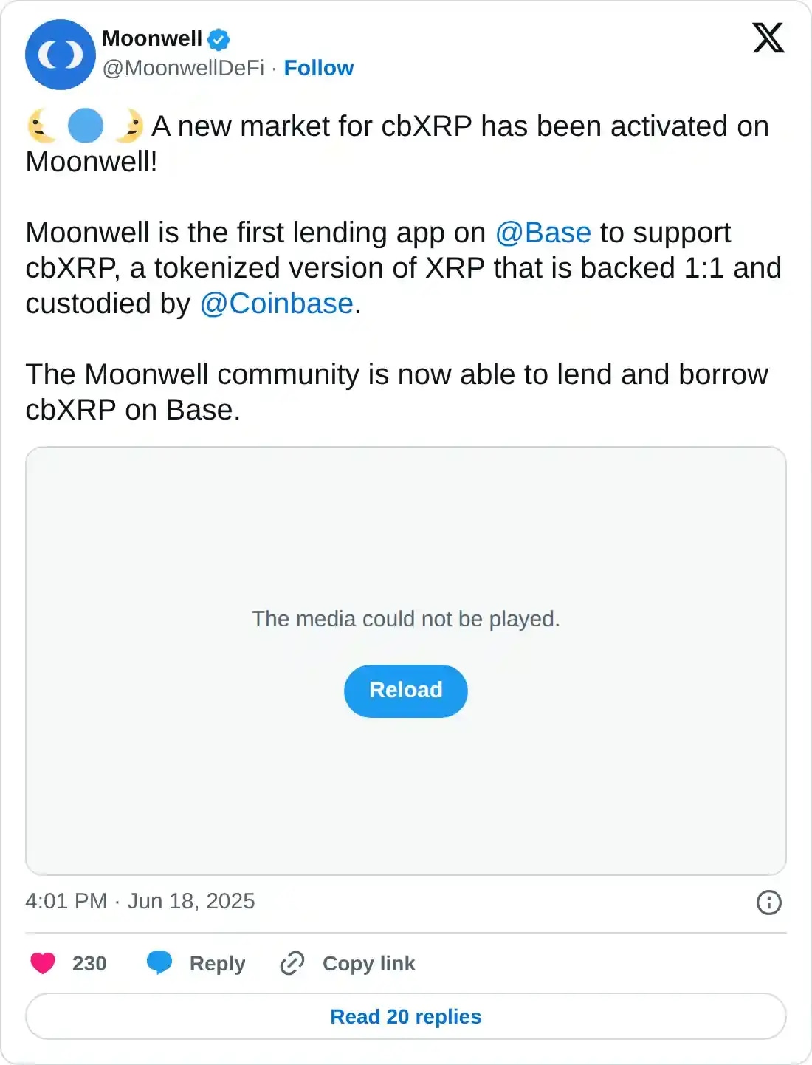The width and height of the screenshot is (812, 1065).
Task: Visit the @Base mention link
Action: coord(543,233)
